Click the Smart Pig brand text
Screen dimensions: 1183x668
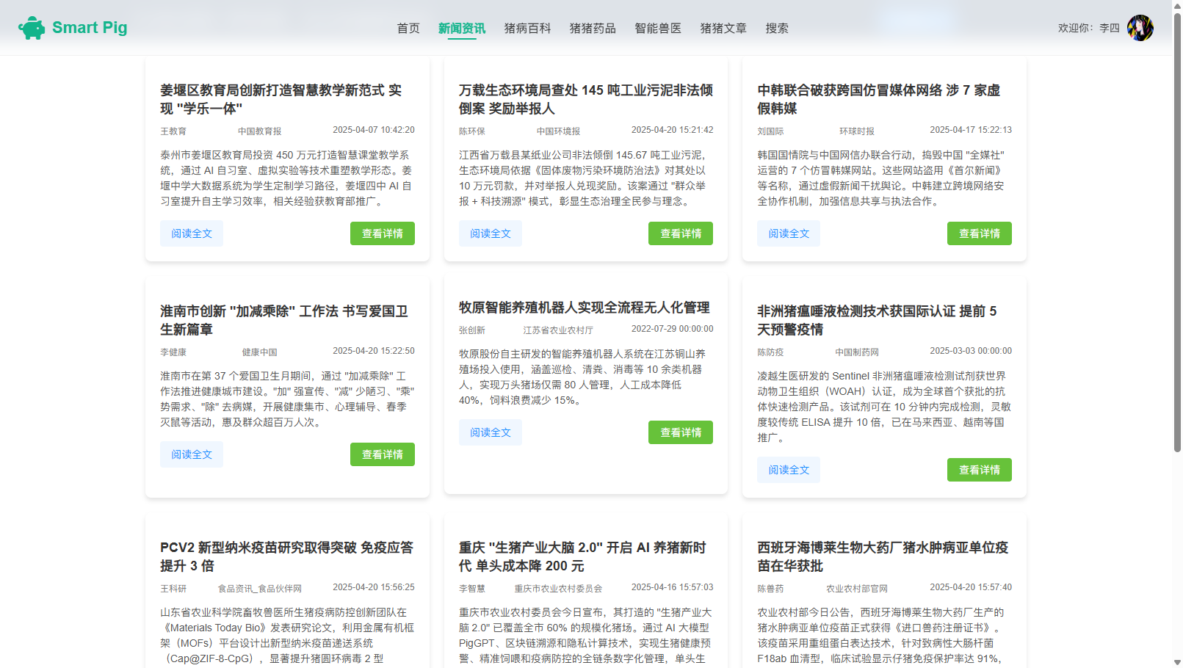90,28
